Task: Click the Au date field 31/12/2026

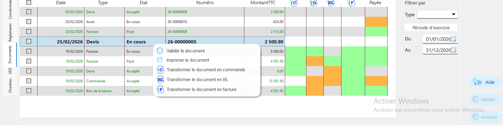Action: 440,50
